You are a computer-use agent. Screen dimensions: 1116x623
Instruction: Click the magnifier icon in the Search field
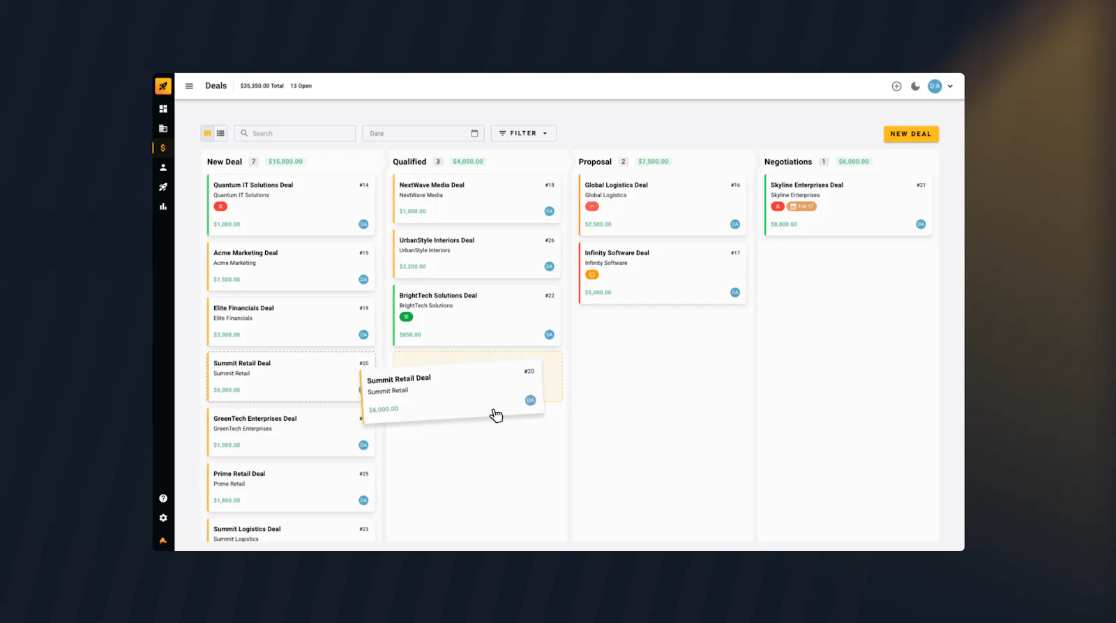pos(244,133)
